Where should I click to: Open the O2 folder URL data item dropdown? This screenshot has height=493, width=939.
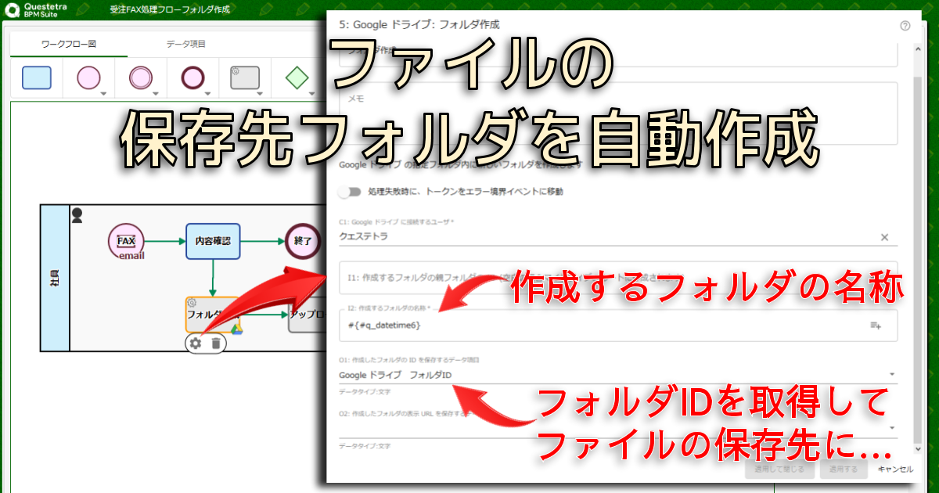click(x=892, y=428)
